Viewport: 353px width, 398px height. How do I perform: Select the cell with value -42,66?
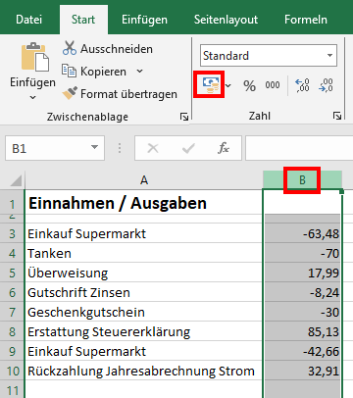(302, 351)
